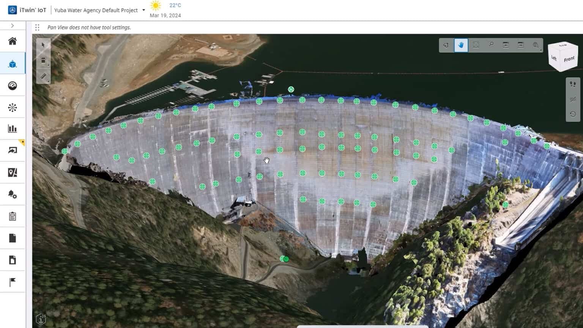The width and height of the screenshot is (583, 328).
Task: Open the section clip tool
Action: point(43,61)
